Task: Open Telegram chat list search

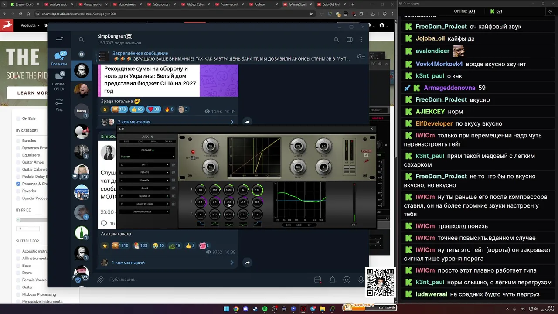Action: [82, 39]
